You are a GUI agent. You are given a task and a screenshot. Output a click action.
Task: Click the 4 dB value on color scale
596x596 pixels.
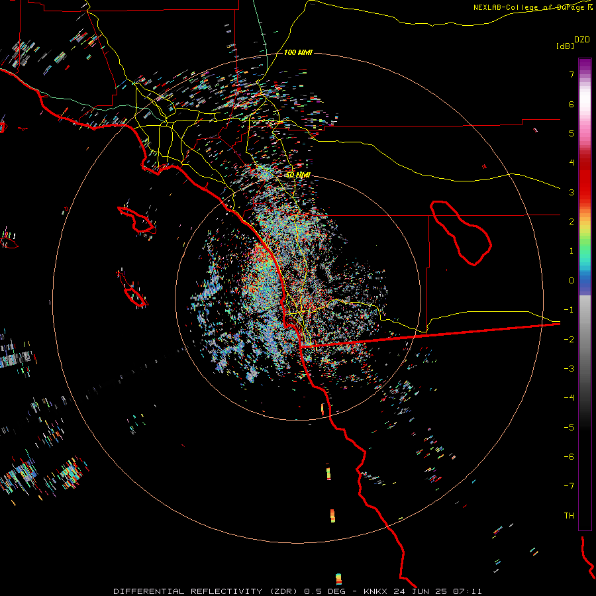coord(571,163)
